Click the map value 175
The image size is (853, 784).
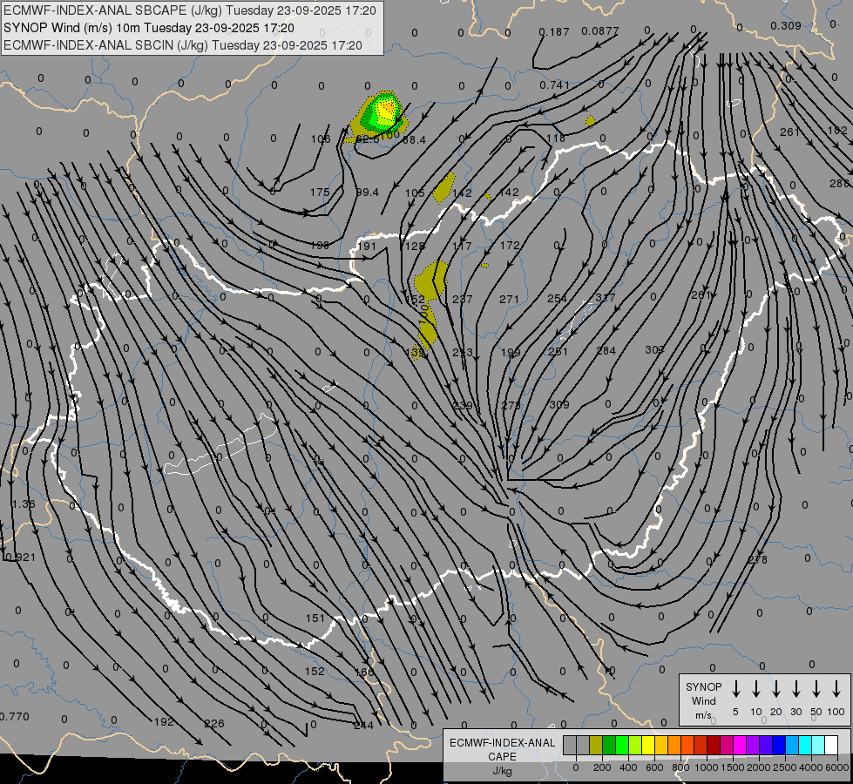320,192
